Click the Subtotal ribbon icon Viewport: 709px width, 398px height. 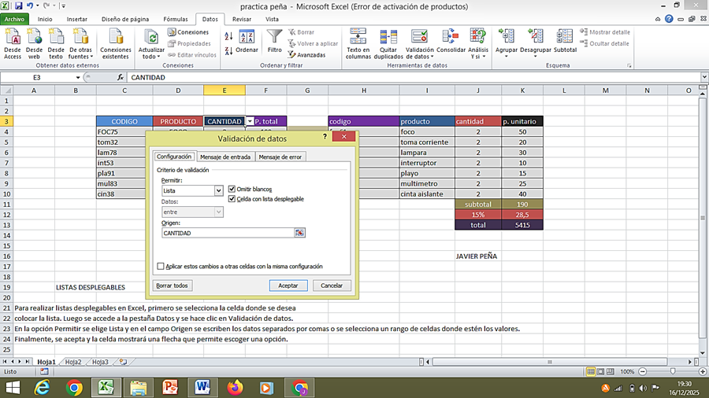(565, 38)
